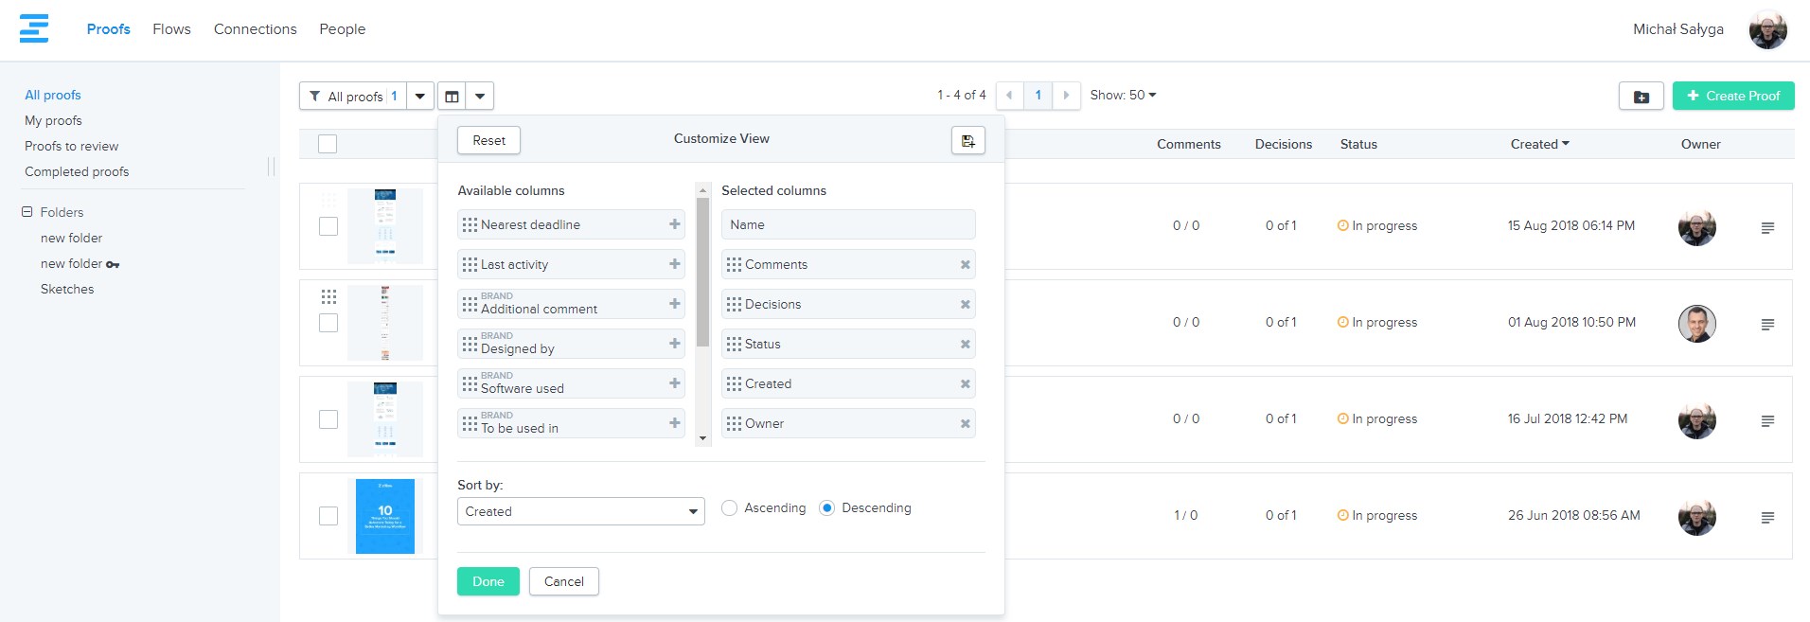Expand the Show: 50 page size dropdown

pyautogui.click(x=1123, y=96)
